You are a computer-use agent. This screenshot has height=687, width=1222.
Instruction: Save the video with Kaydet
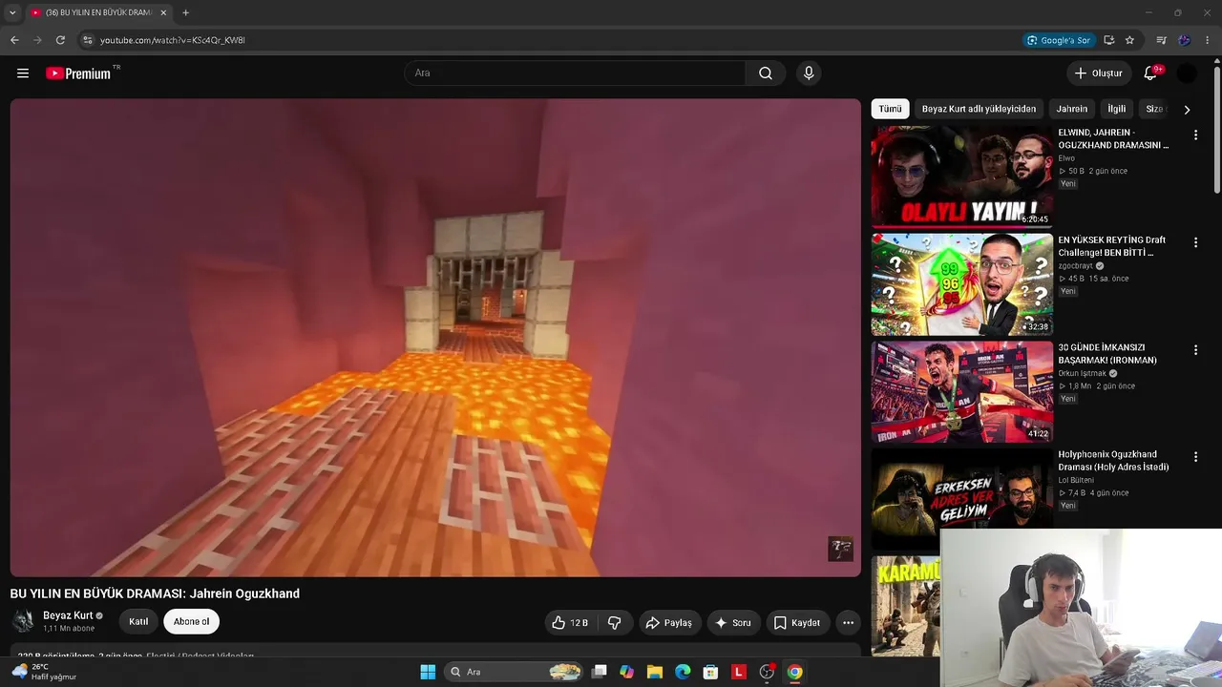(797, 623)
